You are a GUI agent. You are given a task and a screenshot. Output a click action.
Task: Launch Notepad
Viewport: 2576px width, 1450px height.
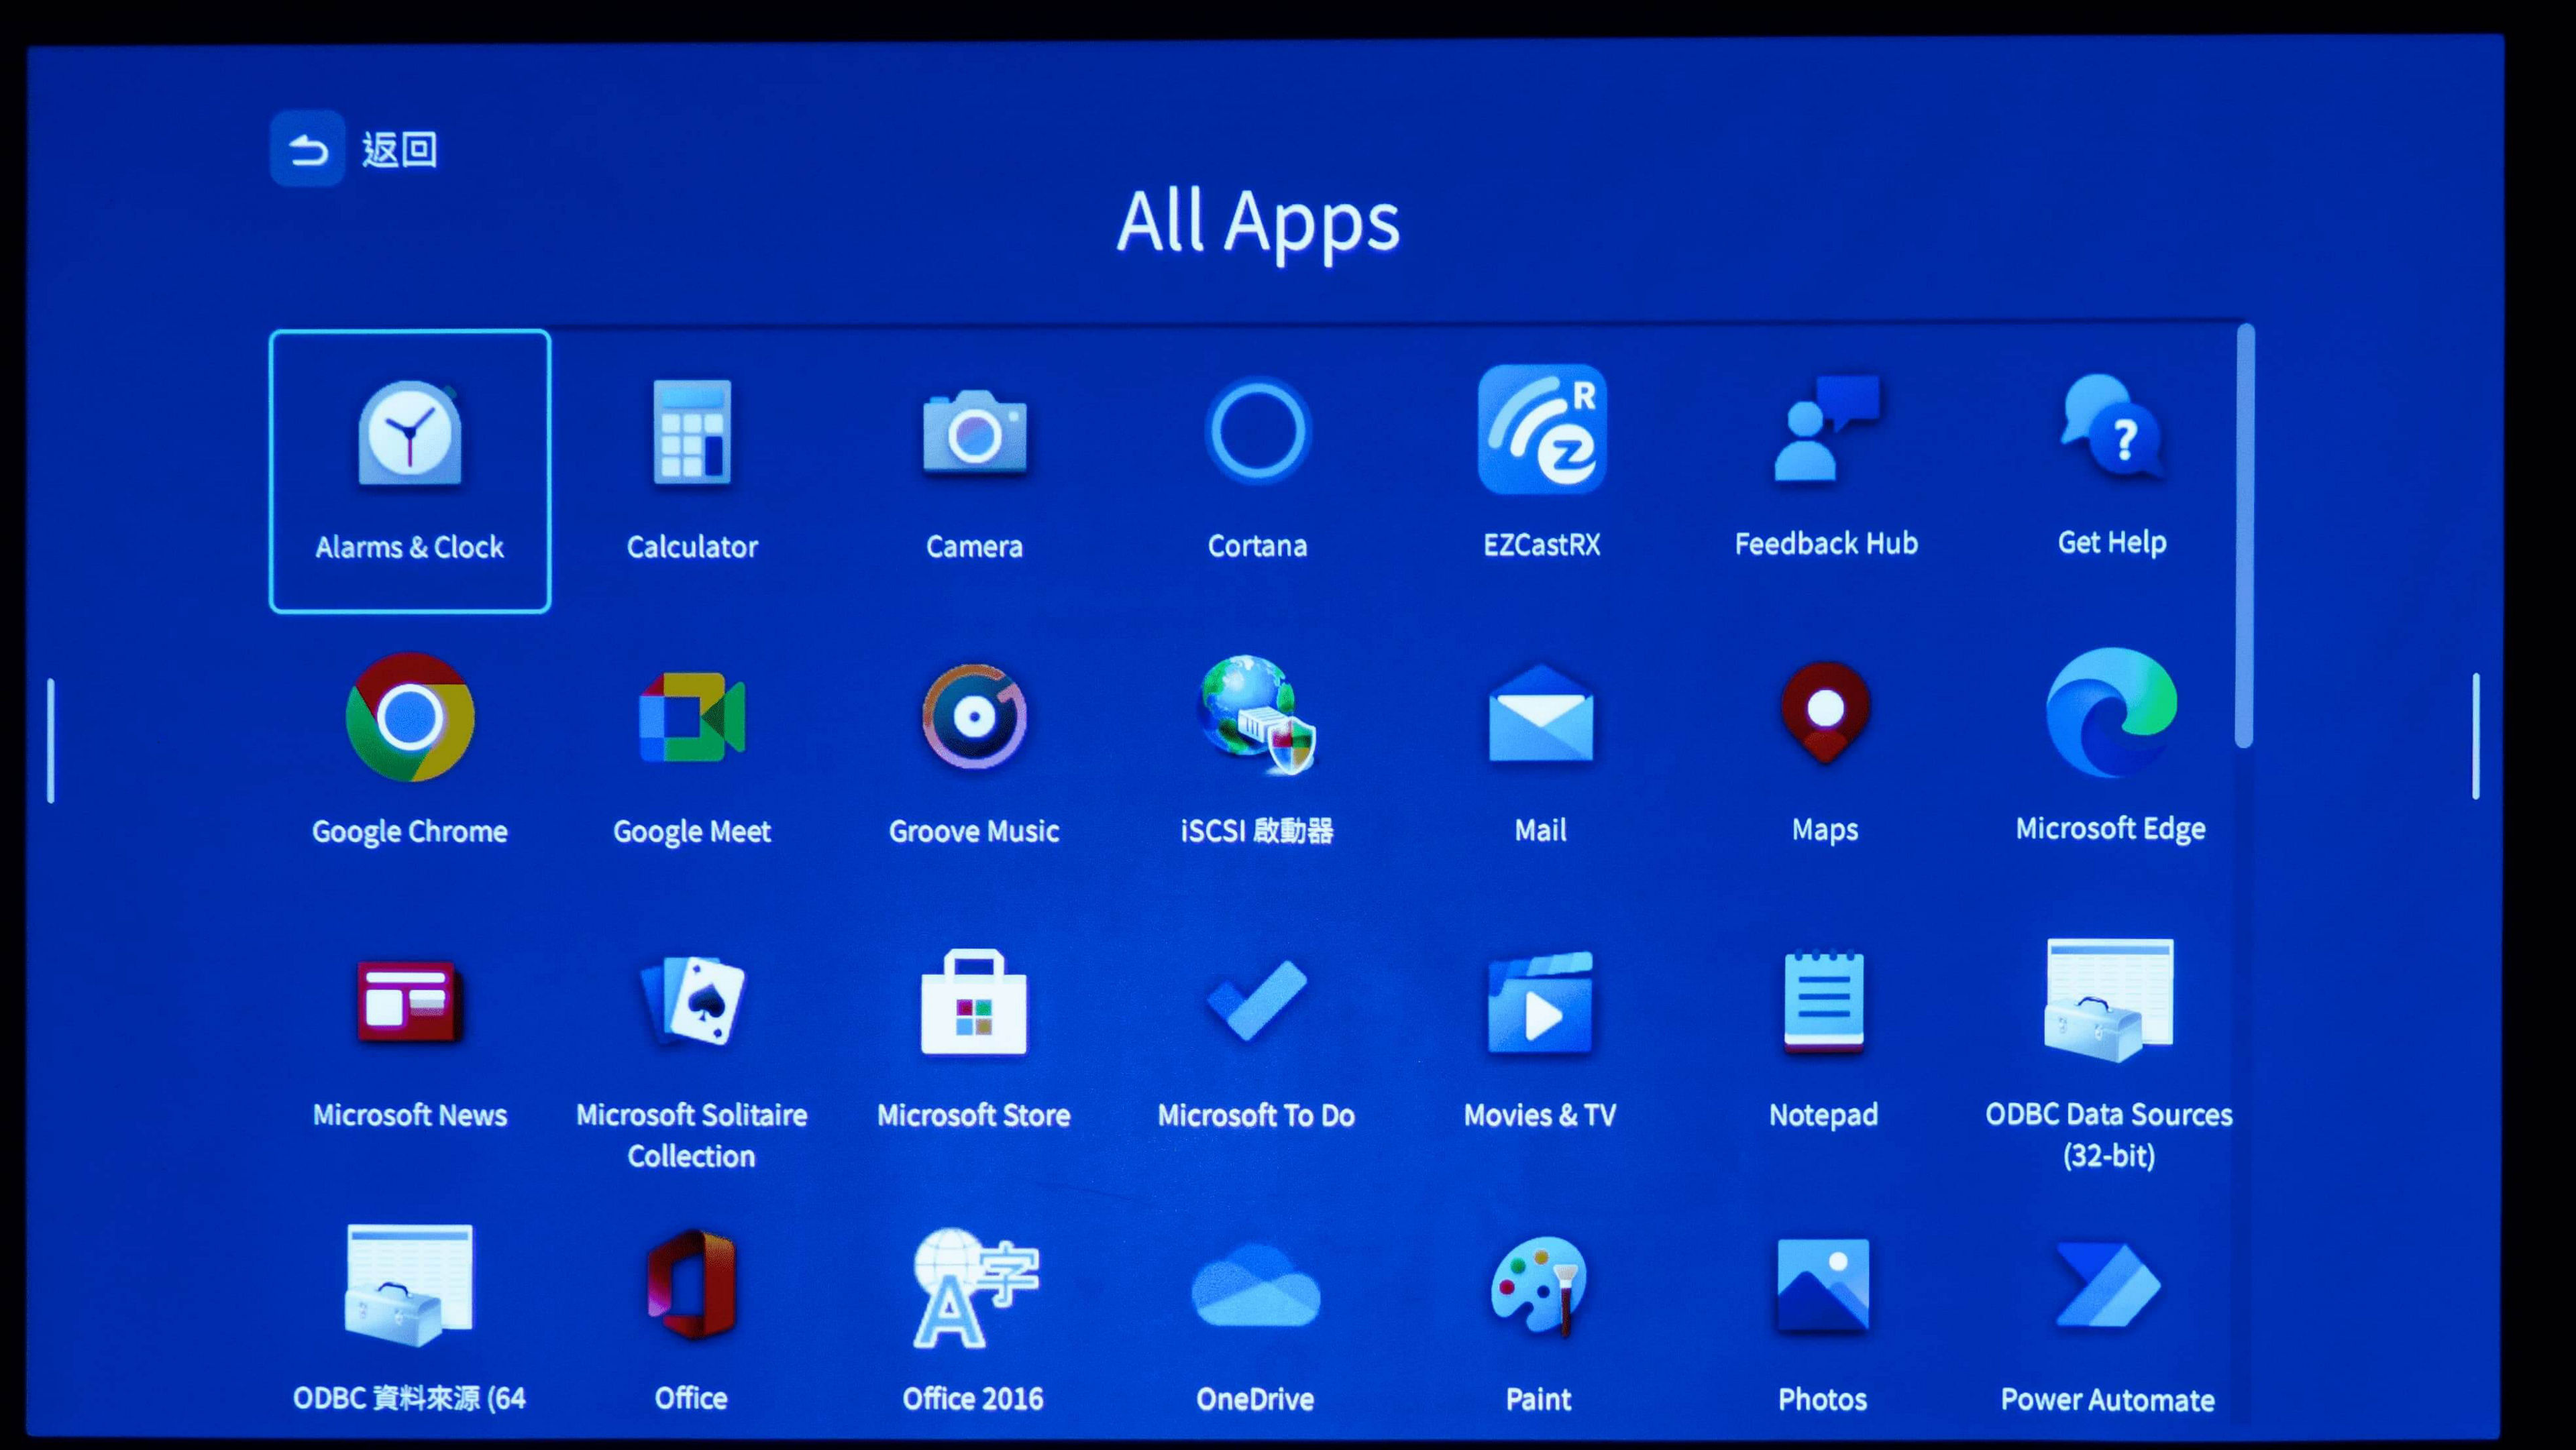point(1824,1040)
